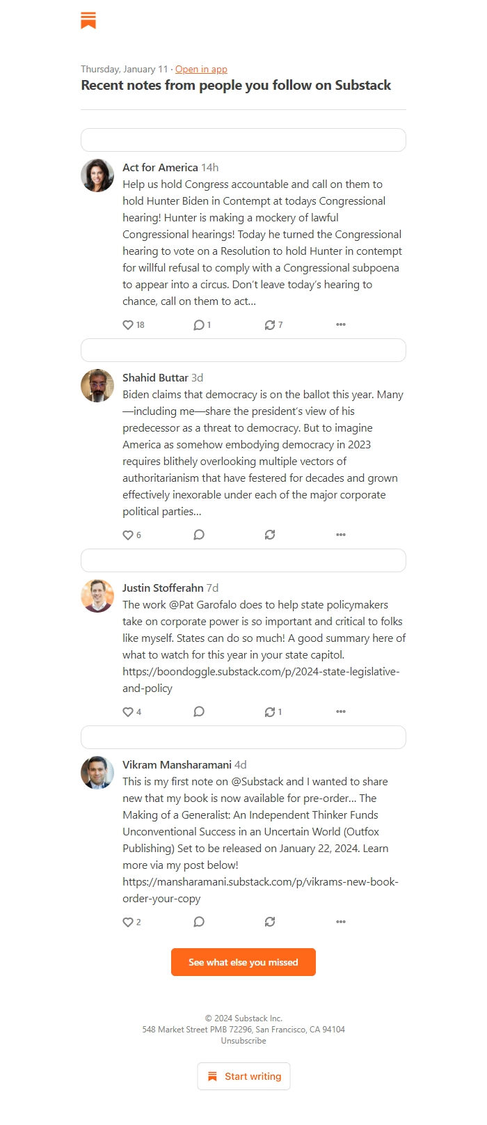Open comments on Act for America's note
The image size is (487, 1125).
(x=198, y=324)
